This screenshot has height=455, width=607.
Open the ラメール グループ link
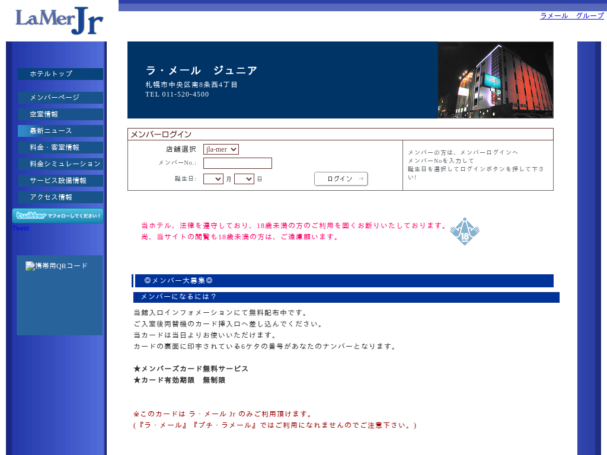tap(571, 15)
